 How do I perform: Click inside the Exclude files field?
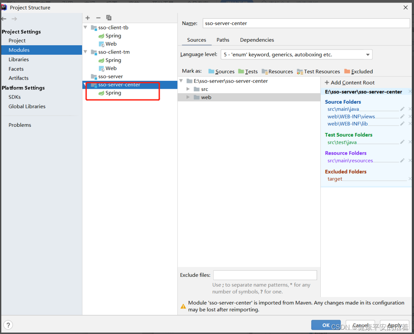click(x=265, y=275)
